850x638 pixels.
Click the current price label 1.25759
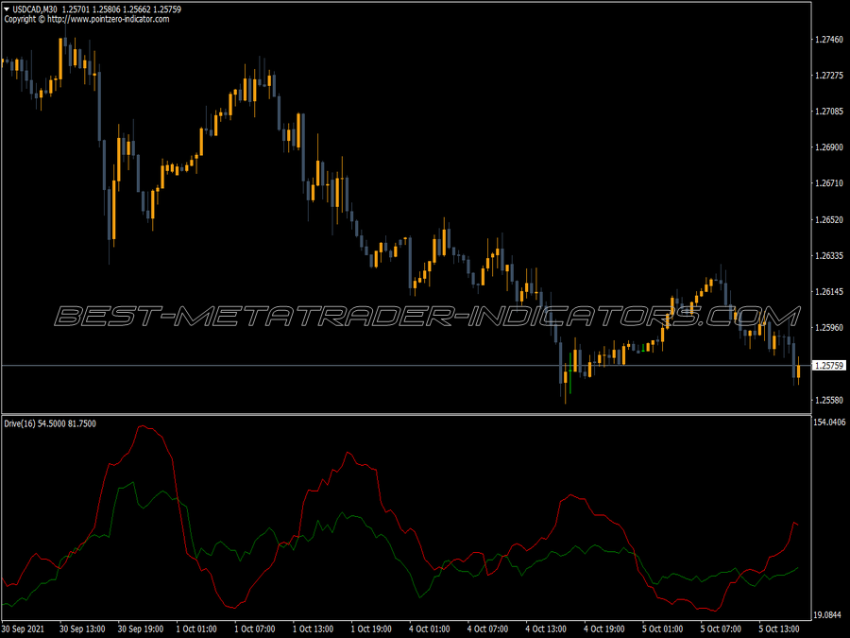[x=829, y=366]
